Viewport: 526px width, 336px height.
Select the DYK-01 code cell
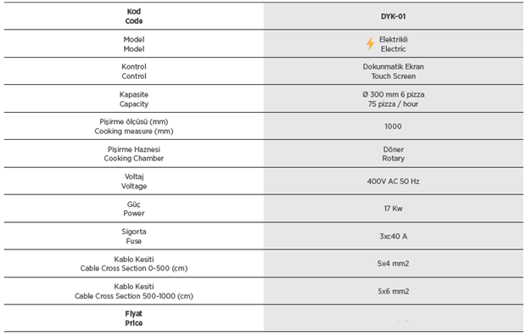pos(393,16)
